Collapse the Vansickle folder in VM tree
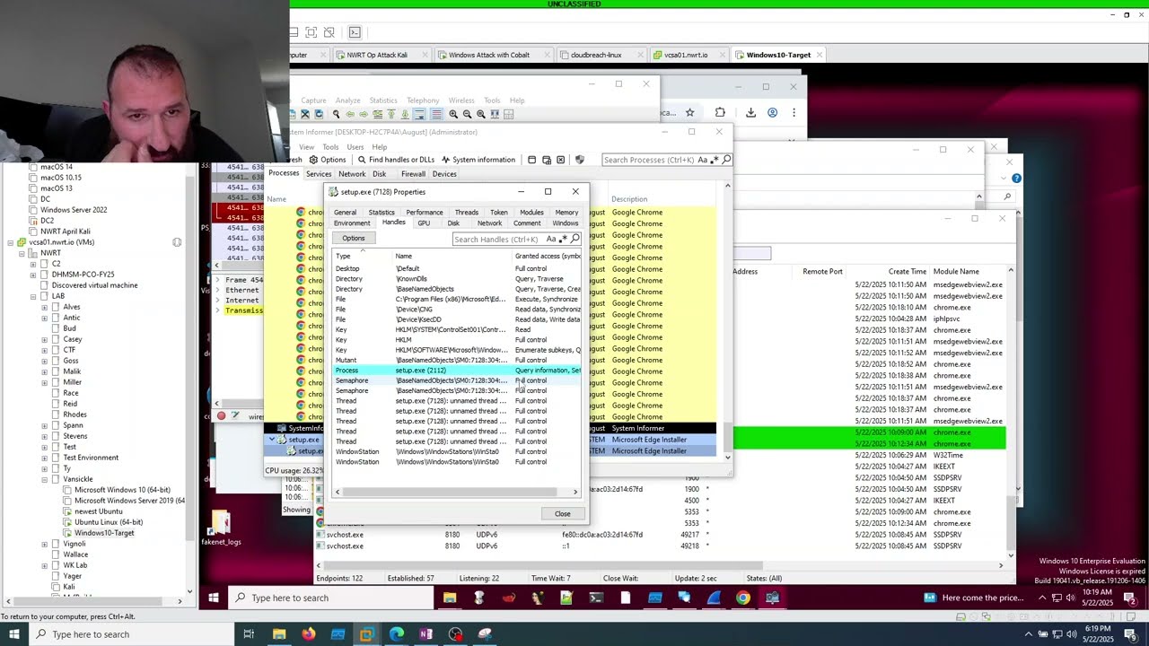 pos(44,479)
